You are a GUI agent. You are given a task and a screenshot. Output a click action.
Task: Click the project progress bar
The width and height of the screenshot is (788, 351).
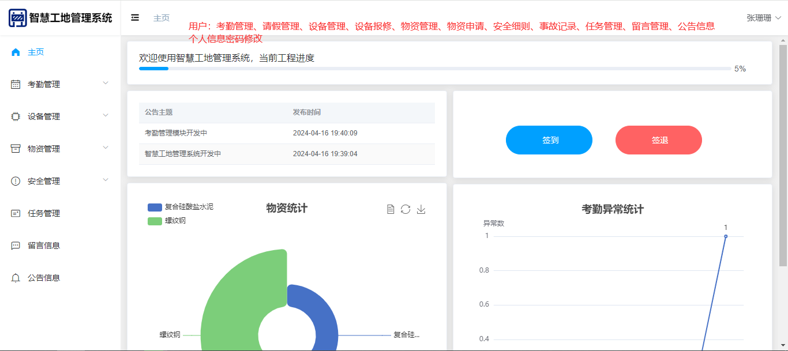tap(434, 69)
